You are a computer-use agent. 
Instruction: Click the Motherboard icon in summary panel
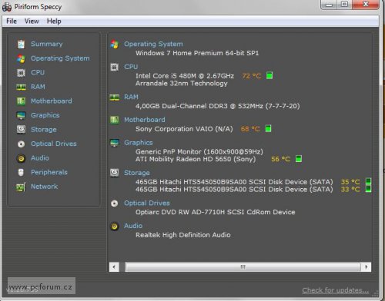pos(115,120)
